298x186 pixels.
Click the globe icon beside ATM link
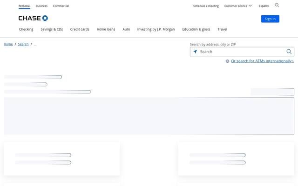click(227, 61)
